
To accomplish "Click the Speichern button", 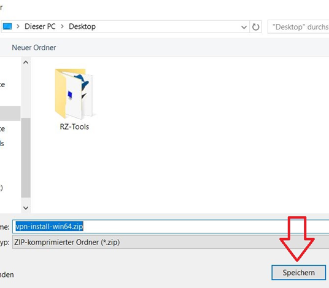I will [298, 273].
